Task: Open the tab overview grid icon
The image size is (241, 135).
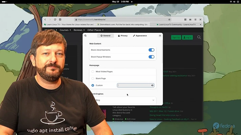Action: click(185, 20)
